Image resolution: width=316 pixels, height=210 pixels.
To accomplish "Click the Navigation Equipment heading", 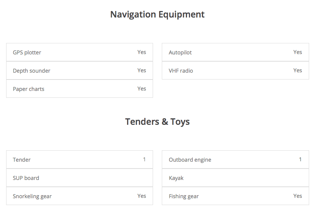I will 157,14.
